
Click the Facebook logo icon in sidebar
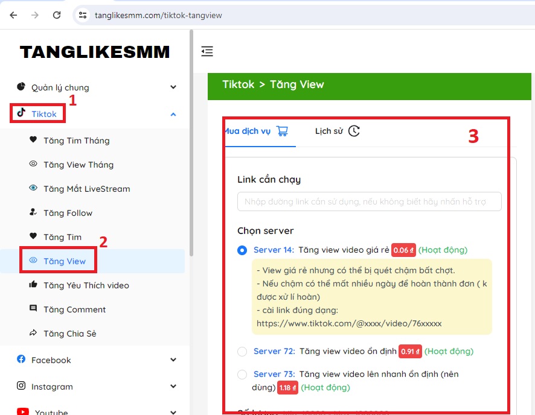coord(21,359)
